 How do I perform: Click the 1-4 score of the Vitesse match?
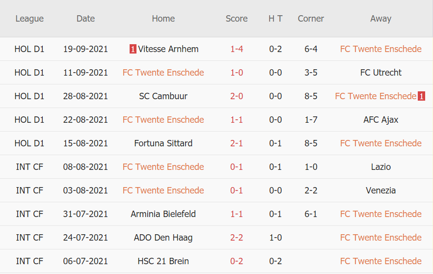click(237, 49)
